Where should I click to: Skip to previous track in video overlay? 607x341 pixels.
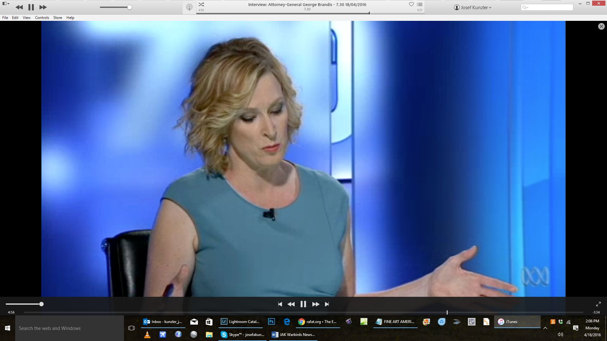280,304
